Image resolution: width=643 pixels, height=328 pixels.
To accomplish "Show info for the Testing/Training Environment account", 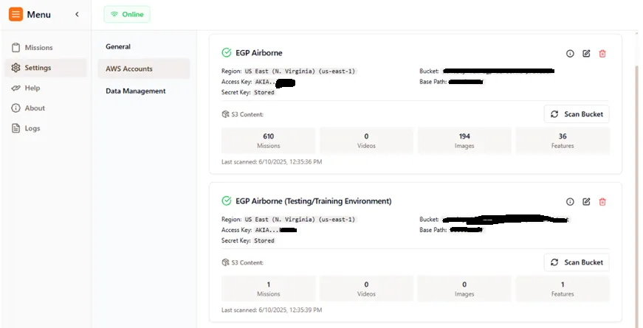I will tap(570, 202).
